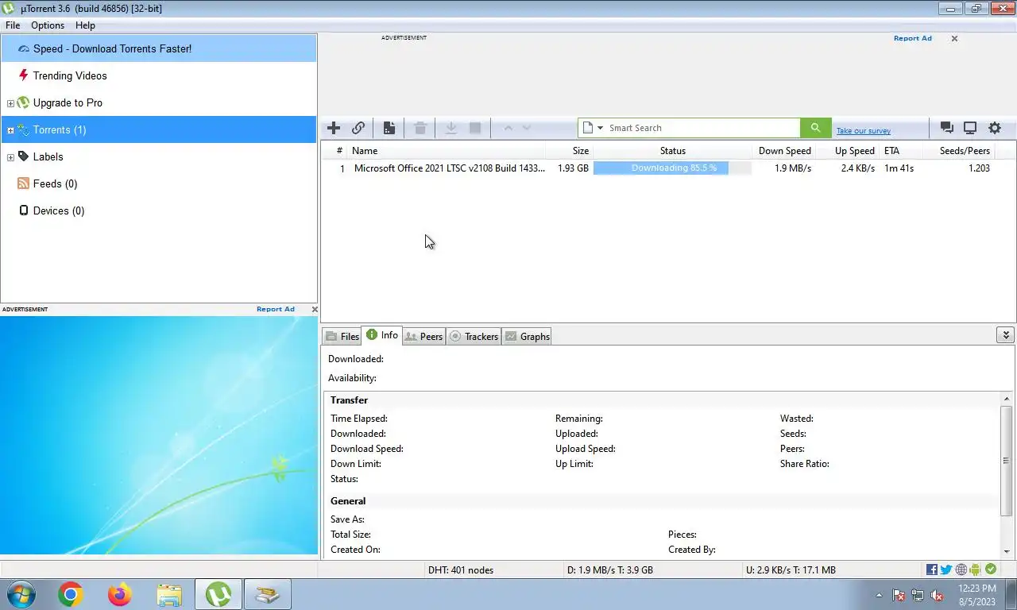Open Preferences with the gear icon
The width and height of the screenshot is (1017, 610).
pos(995,128)
